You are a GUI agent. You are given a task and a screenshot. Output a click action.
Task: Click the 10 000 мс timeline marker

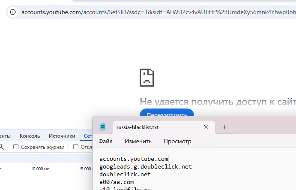pos(40,169)
